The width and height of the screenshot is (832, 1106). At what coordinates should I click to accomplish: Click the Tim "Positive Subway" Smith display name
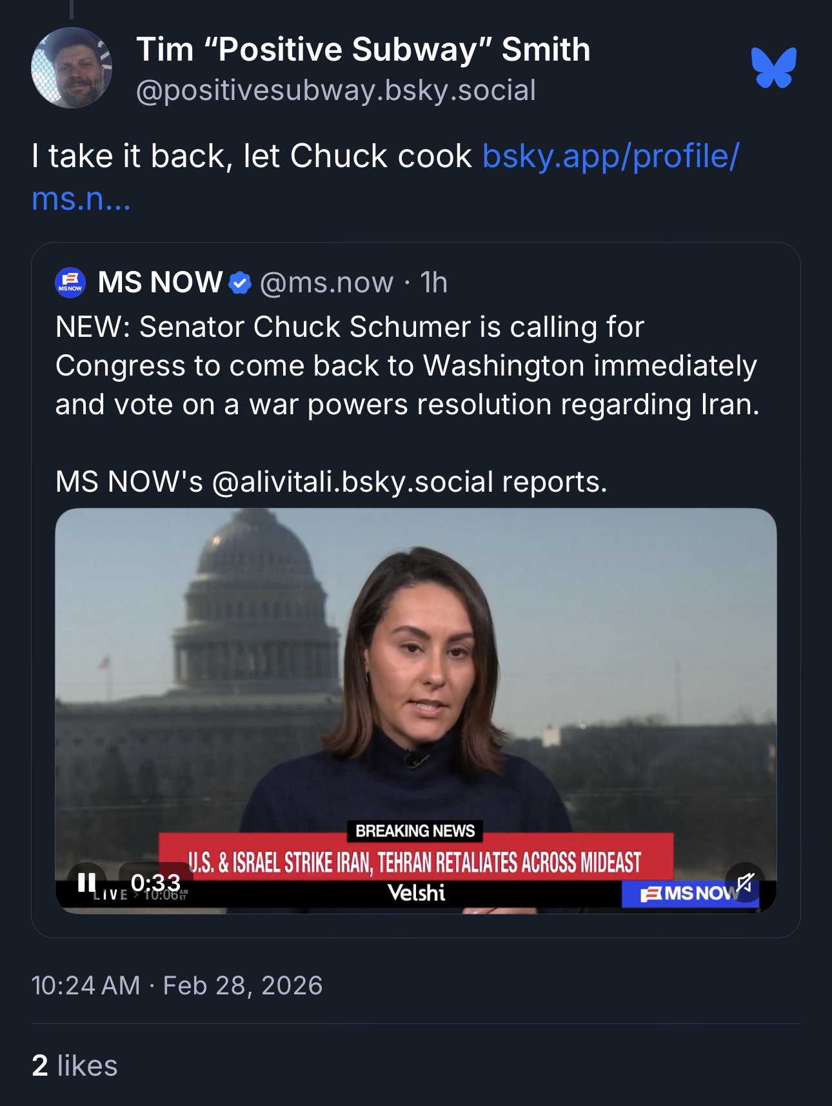point(363,50)
